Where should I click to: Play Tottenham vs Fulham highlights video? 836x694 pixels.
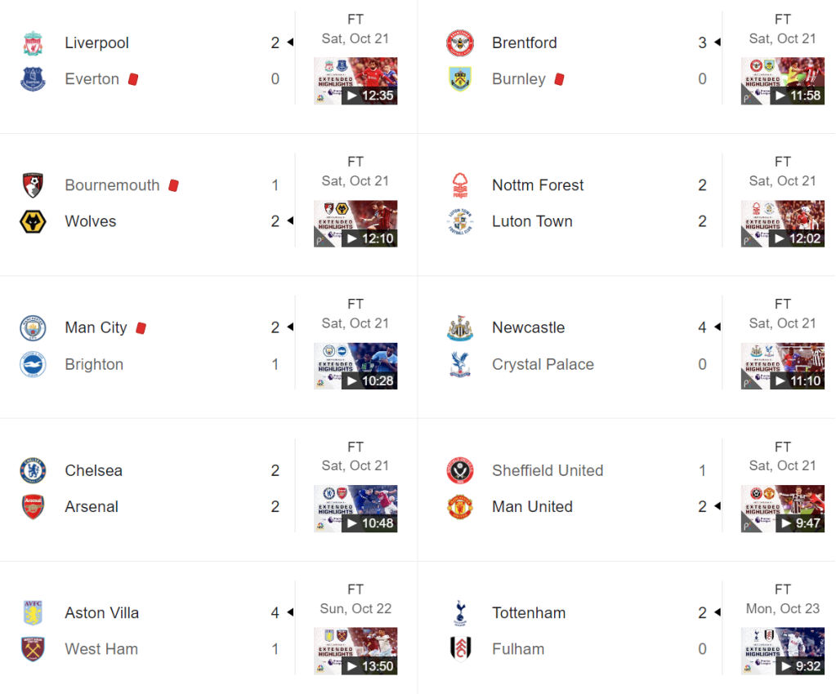783,651
